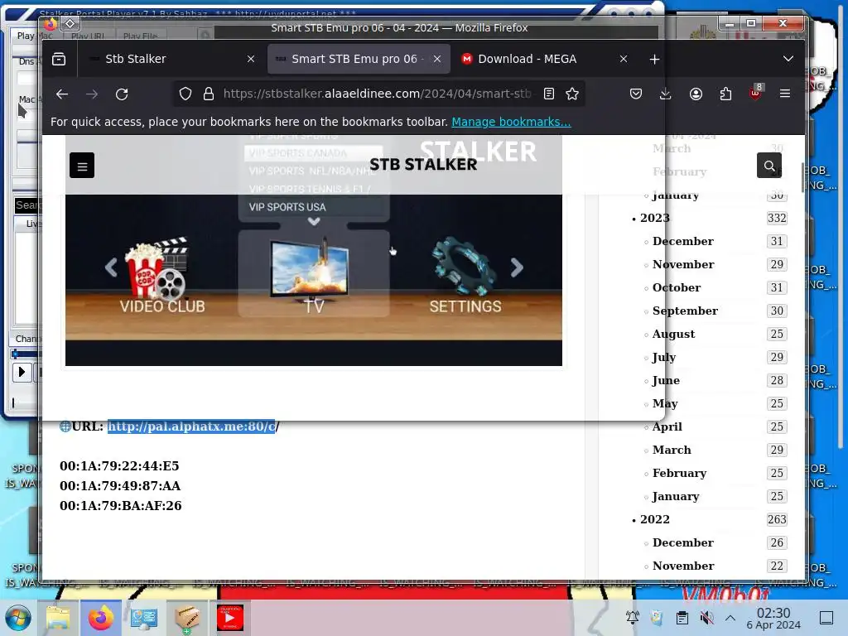
Task: Select MAC 00:1A:79:BA:AF:26 text
Action: (121, 506)
